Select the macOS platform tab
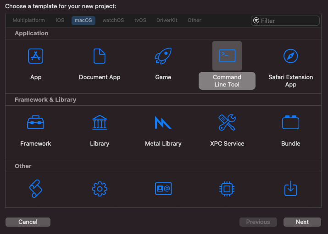This screenshot has height=234, width=328. click(83, 21)
